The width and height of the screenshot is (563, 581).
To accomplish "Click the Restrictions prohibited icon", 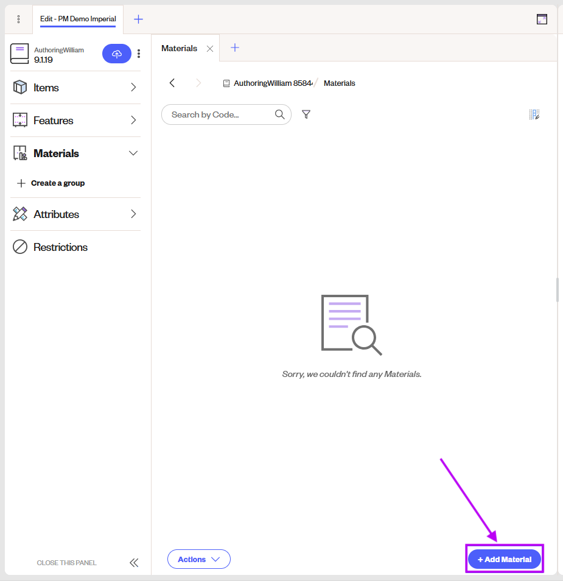I will (x=20, y=247).
